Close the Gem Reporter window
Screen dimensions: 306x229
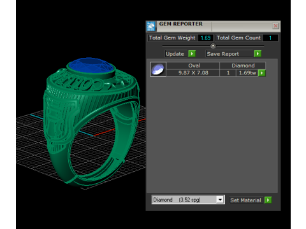pos(275,26)
